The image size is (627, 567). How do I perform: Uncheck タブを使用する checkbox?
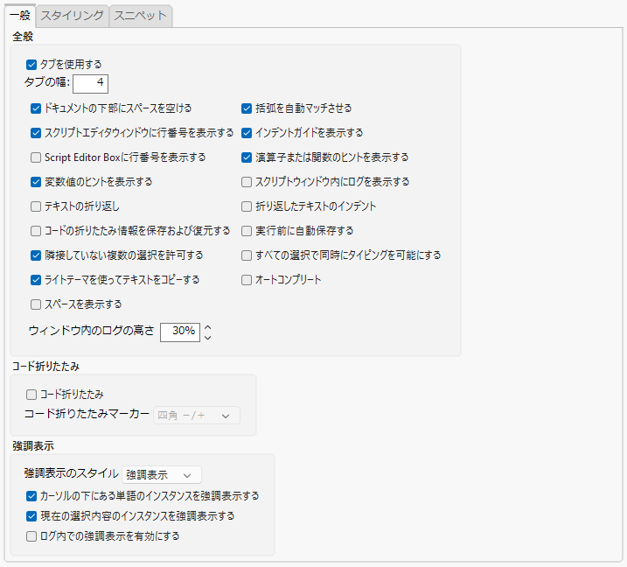point(31,65)
